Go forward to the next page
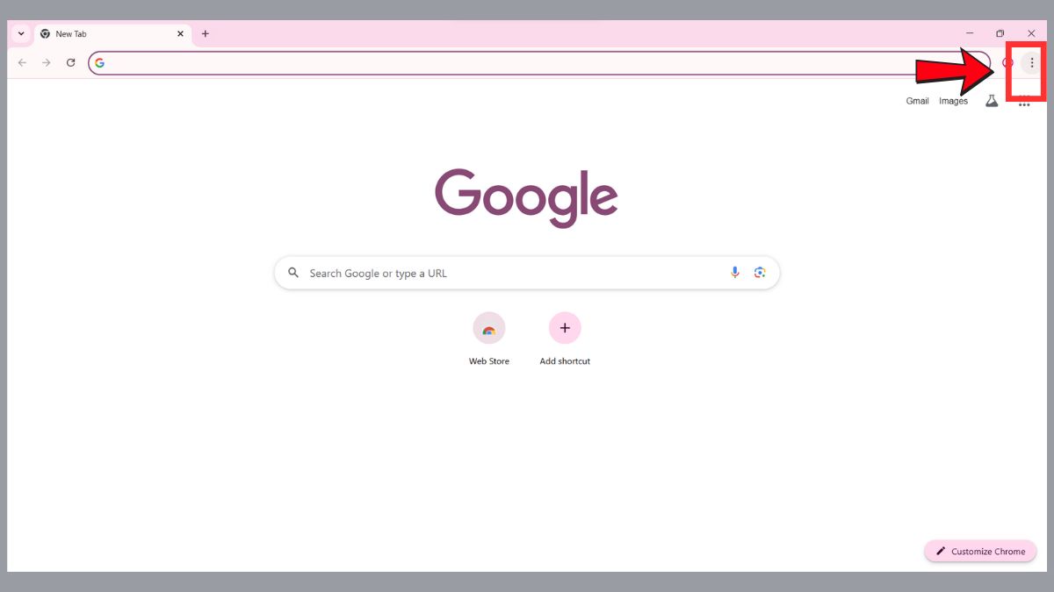This screenshot has width=1054, height=592. tap(47, 62)
